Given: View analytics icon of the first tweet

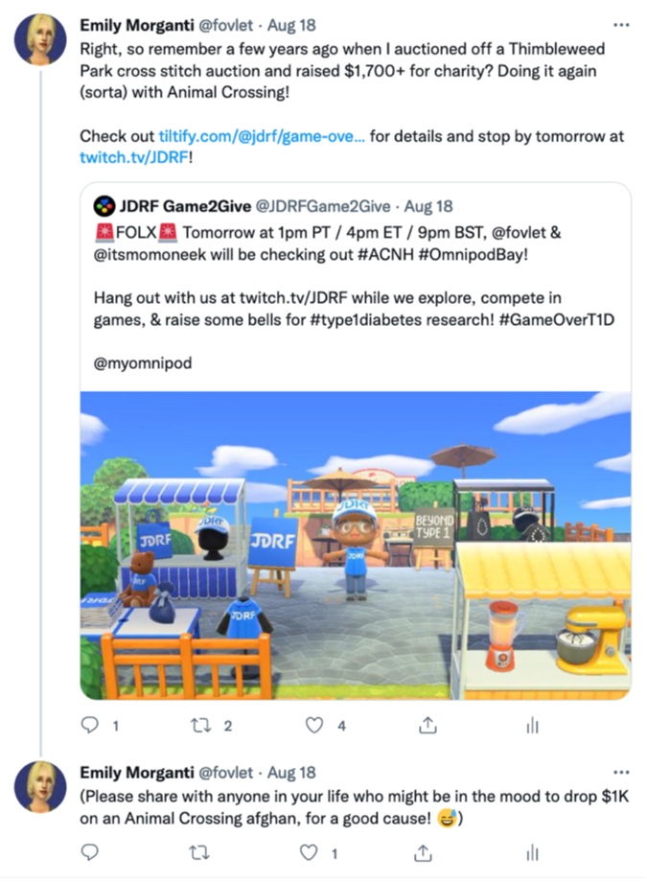Looking at the screenshot, I should pos(532,726).
